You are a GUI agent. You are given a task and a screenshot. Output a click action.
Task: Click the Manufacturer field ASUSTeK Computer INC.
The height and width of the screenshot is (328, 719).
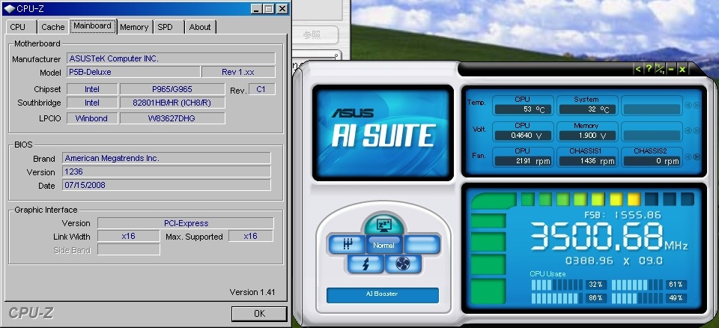pyautogui.click(x=171, y=58)
